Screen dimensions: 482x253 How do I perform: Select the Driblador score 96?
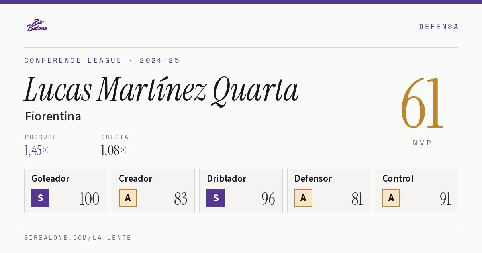coord(268,199)
